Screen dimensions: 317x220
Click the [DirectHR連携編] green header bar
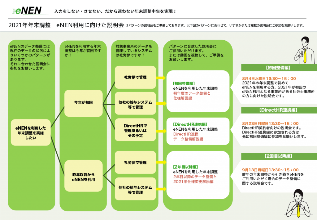click(279, 110)
